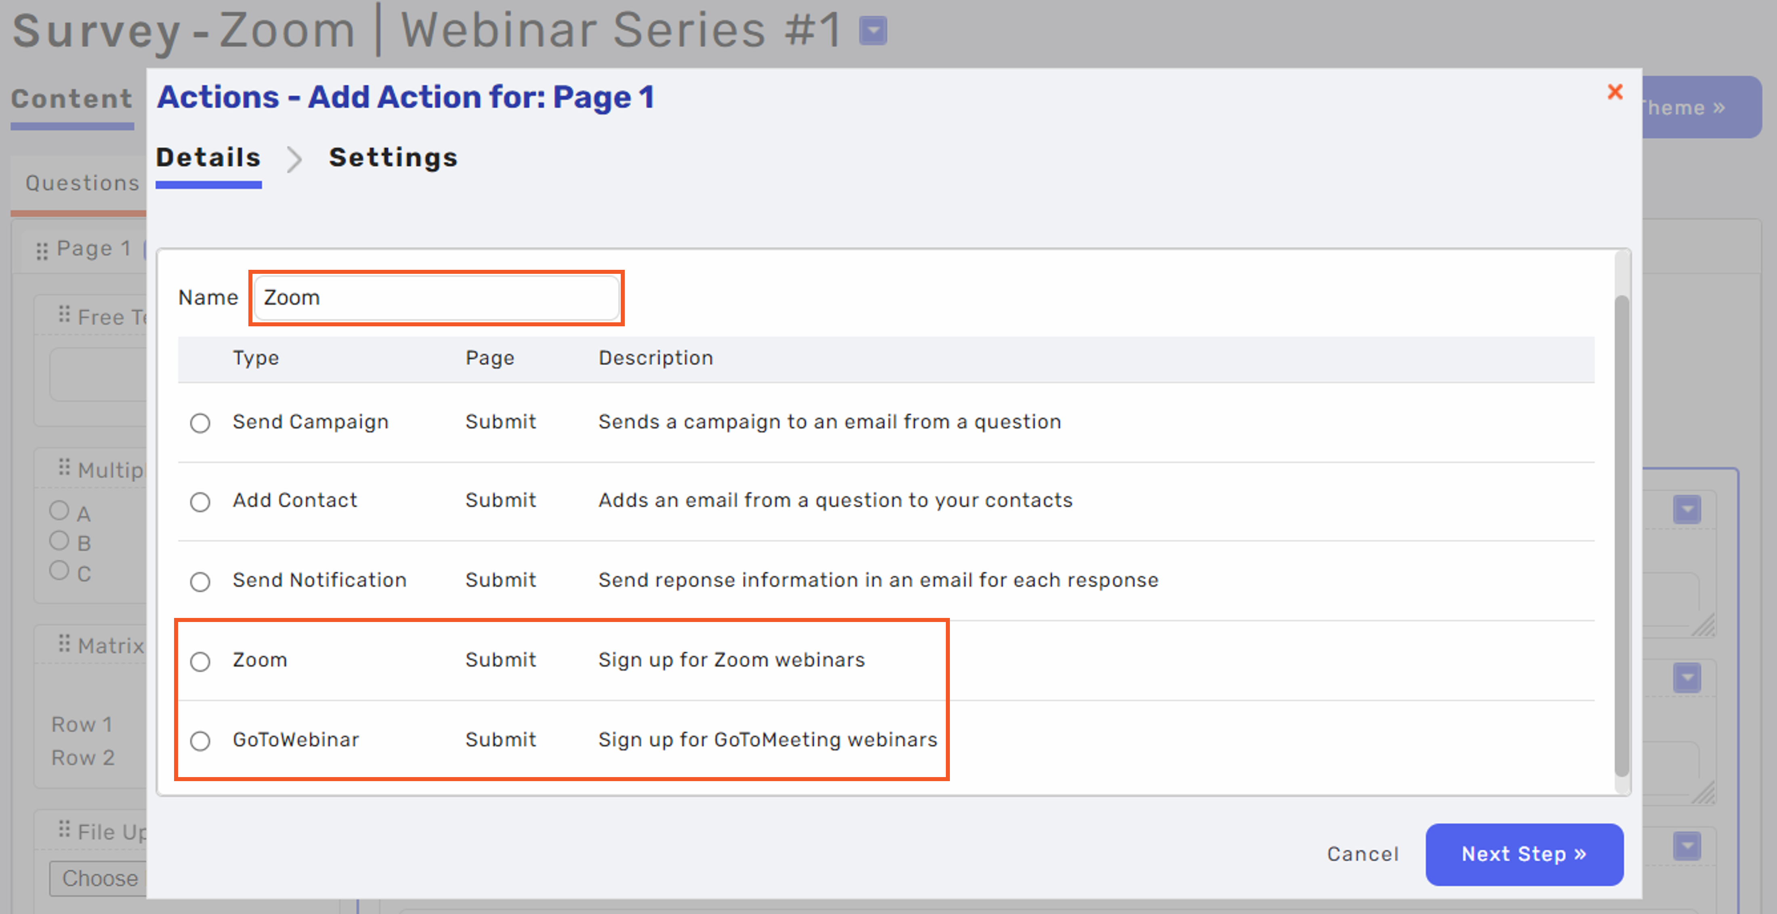Image resolution: width=1777 pixels, height=914 pixels.
Task: Go to the Settings step tab
Action: click(393, 158)
